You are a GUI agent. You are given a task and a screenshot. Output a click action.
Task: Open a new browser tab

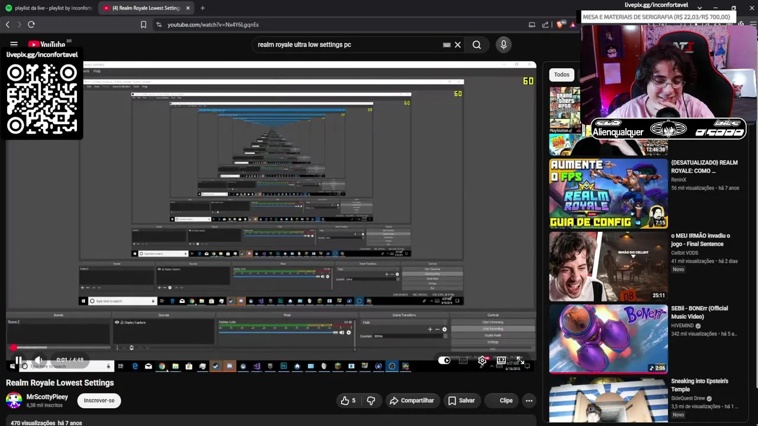(x=203, y=8)
